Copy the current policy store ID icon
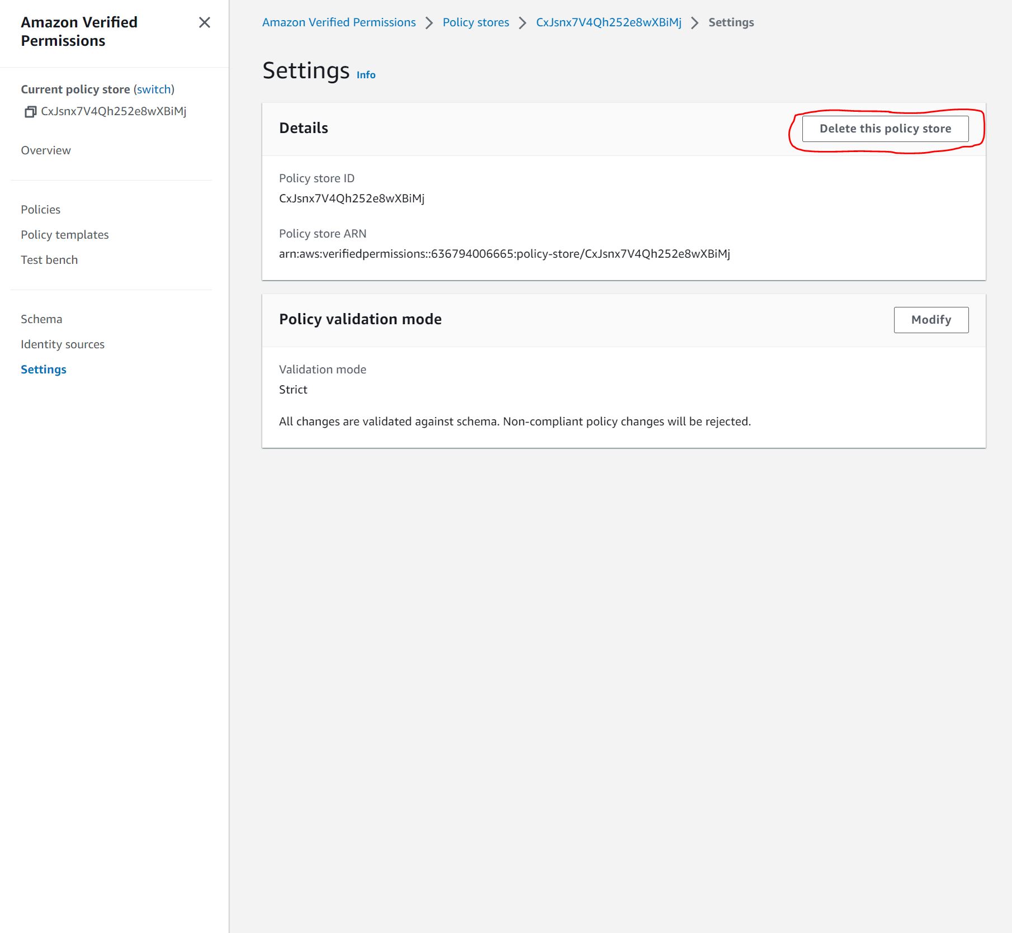Screen dimensions: 1012x933 (x=30, y=112)
